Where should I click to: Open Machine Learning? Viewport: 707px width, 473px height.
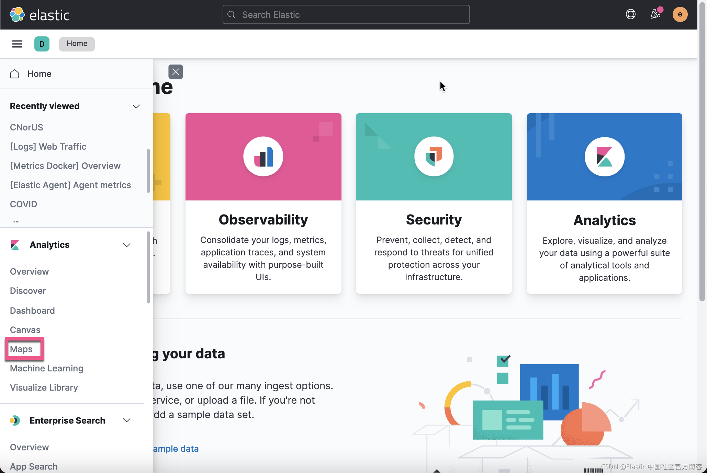(x=47, y=368)
